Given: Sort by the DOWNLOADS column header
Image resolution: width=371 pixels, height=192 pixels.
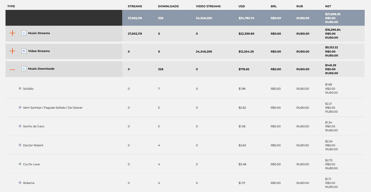Looking at the screenshot, I should click(x=168, y=6).
